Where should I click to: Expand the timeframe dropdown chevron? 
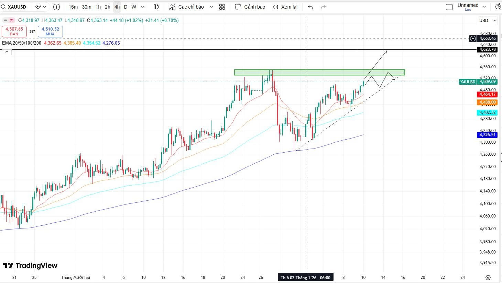[142, 7]
